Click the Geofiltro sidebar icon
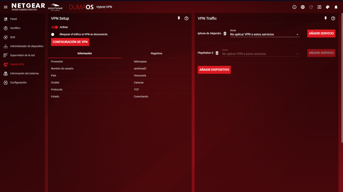This screenshot has width=343, height=192. click(6, 28)
